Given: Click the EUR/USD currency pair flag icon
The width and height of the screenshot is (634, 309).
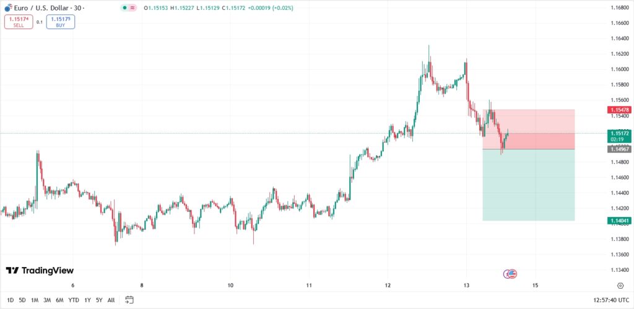Looking at the screenshot, I should point(8,7).
